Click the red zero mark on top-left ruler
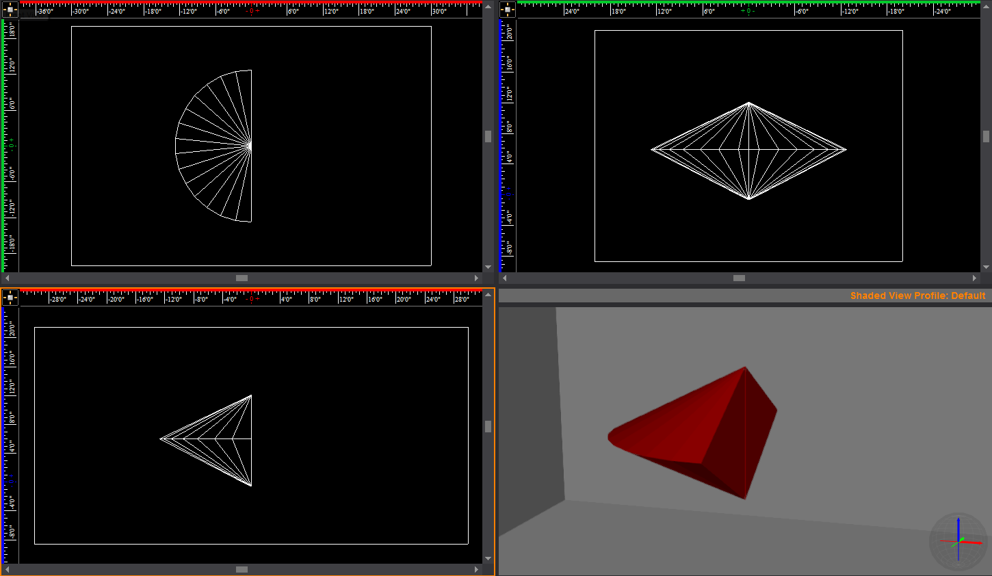Image resolution: width=992 pixels, height=576 pixels. click(251, 11)
